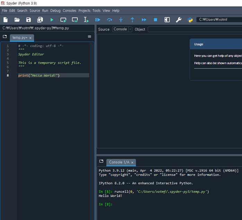Click the editor file path label
Screen dimensions: 242x220
click(x=36, y=28)
